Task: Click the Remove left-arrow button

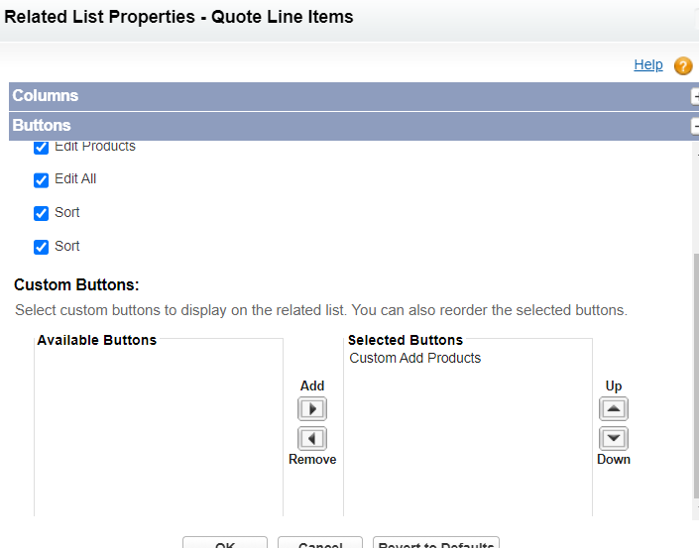Action: click(x=312, y=438)
